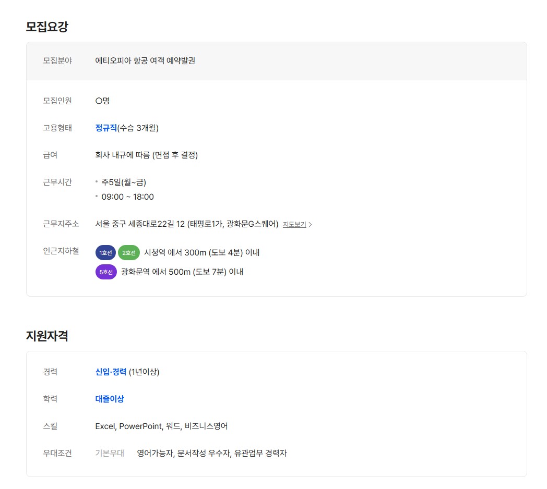Screen dimensions: 547x489
Task: Click the green 2호선 subway badge
Action: click(x=128, y=253)
